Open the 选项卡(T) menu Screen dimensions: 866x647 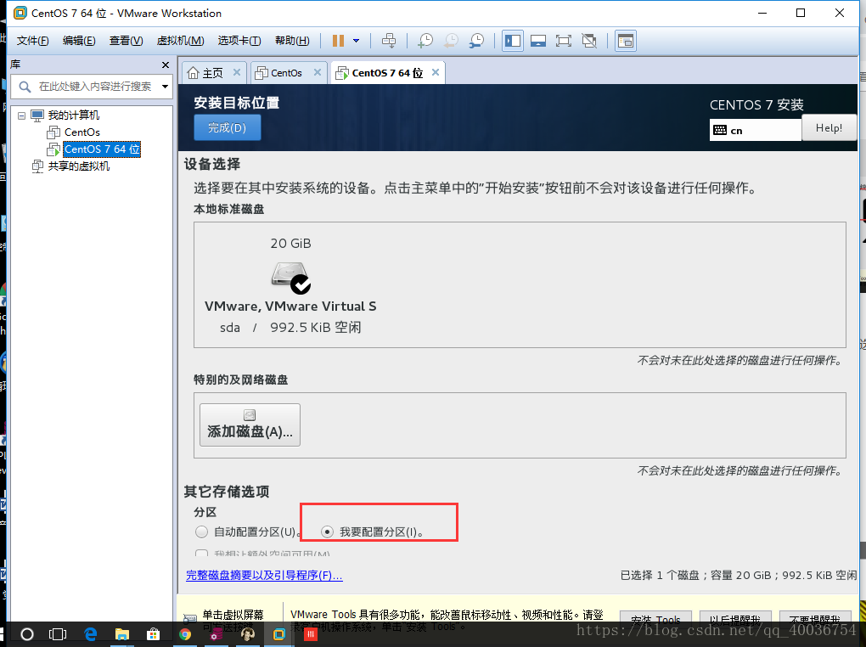pos(239,41)
